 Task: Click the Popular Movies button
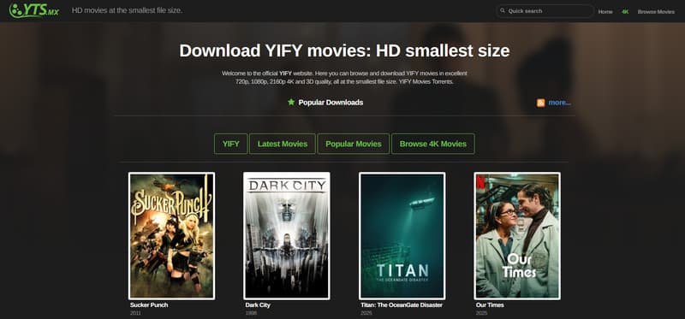(x=354, y=144)
